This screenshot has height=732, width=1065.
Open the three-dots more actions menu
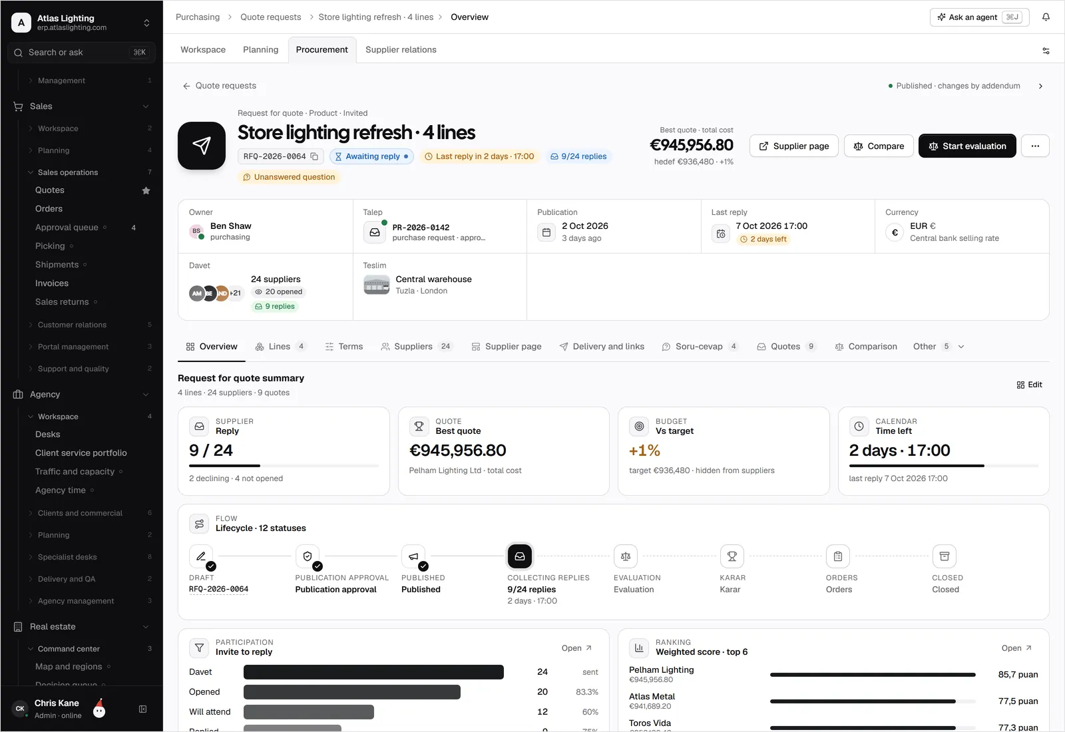pyautogui.click(x=1035, y=146)
